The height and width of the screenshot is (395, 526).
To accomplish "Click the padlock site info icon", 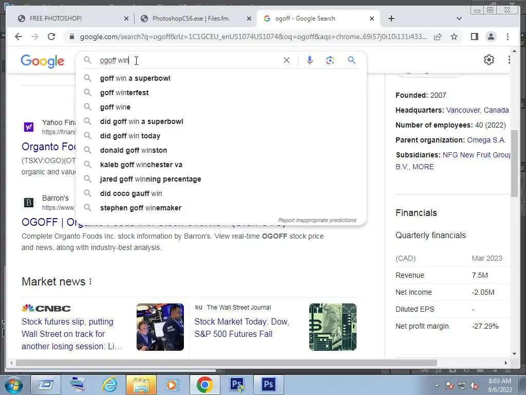I will [x=71, y=37].
